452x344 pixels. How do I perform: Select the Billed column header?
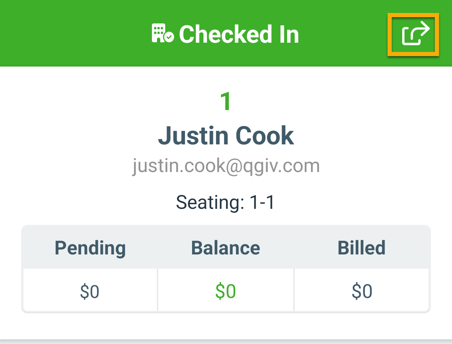click(x=362, y=248)
